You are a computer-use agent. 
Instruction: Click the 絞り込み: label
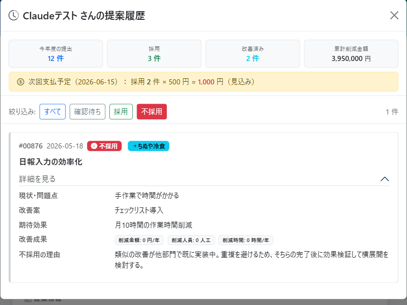pyautogui.click(x=22, y=112)
